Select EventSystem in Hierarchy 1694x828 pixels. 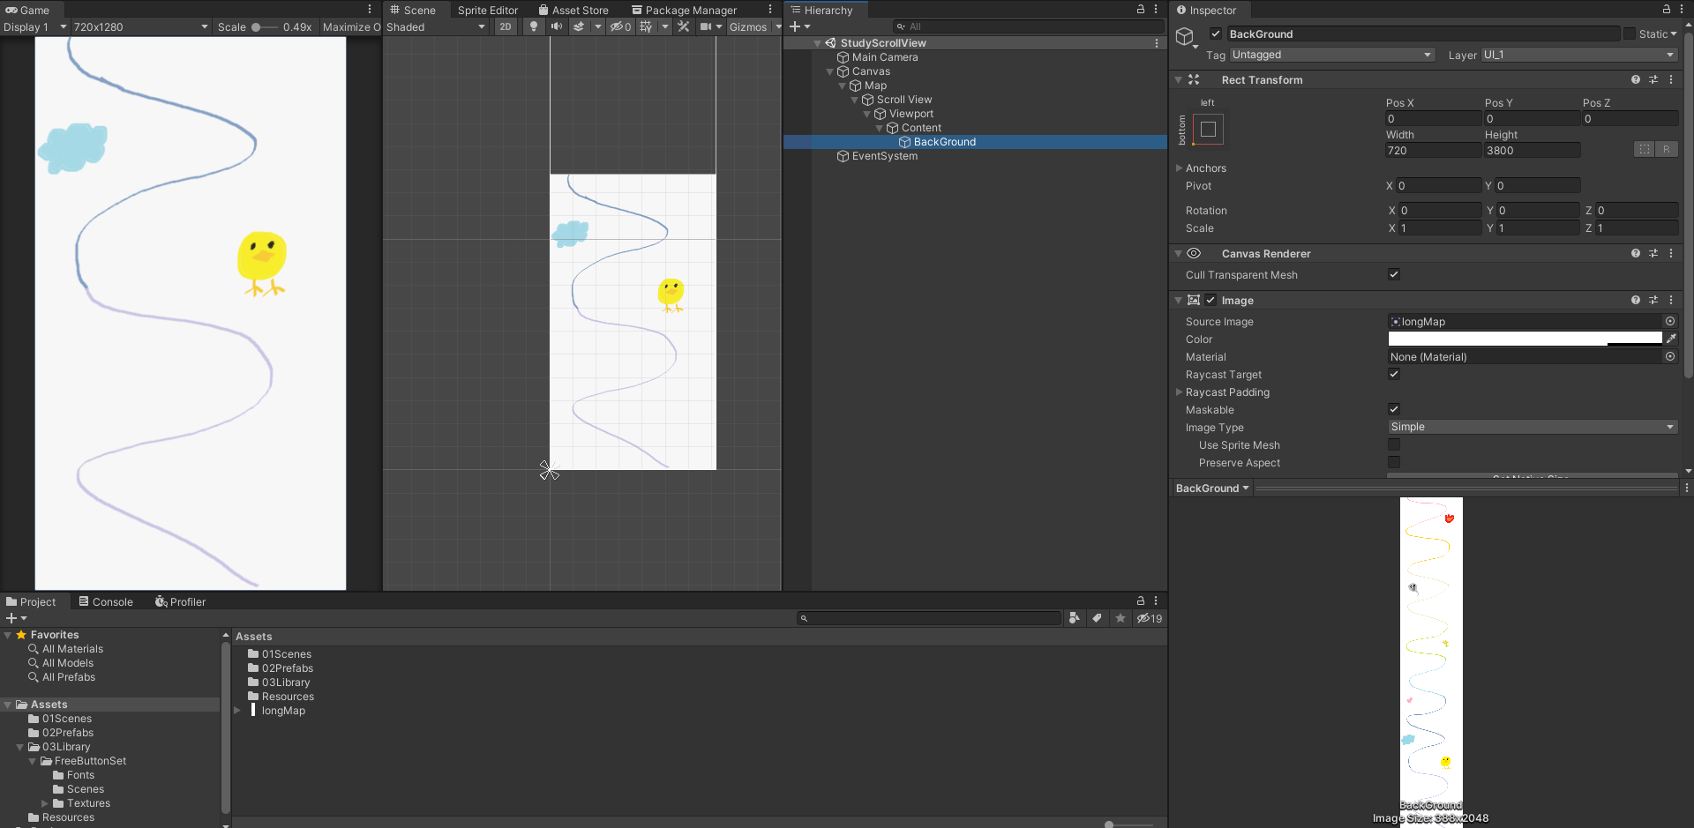coord(884,156)
